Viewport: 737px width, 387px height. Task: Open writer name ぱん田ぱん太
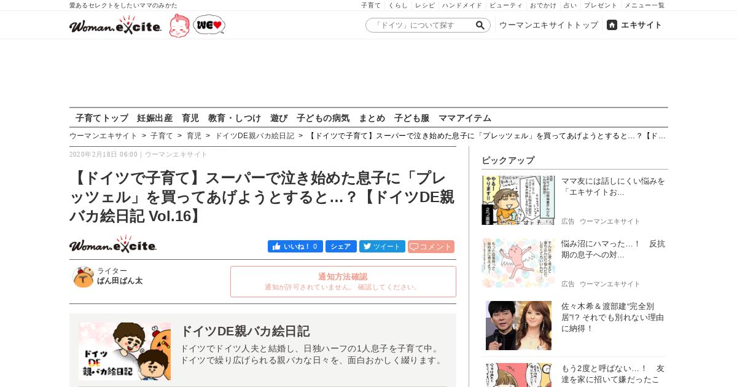point(120,281)
